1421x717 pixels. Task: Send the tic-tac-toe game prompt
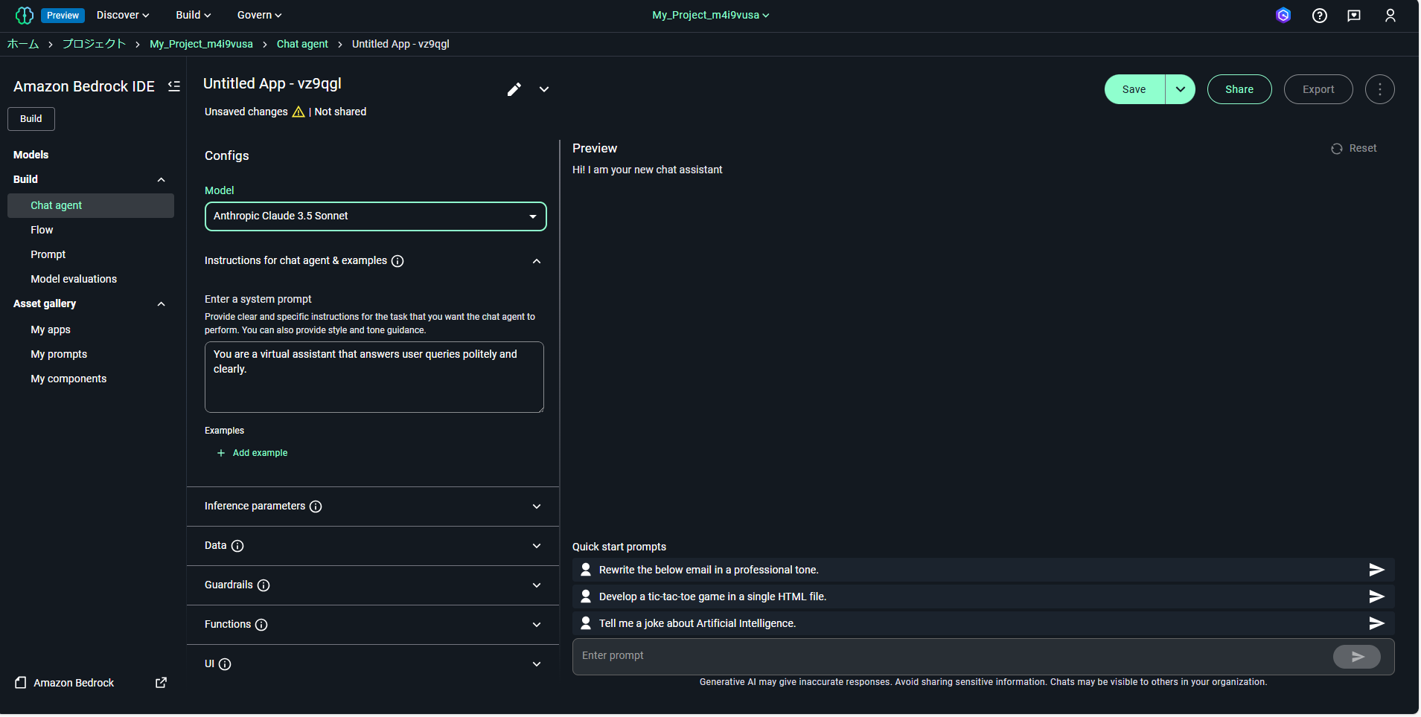click(x=1376, y=597)
